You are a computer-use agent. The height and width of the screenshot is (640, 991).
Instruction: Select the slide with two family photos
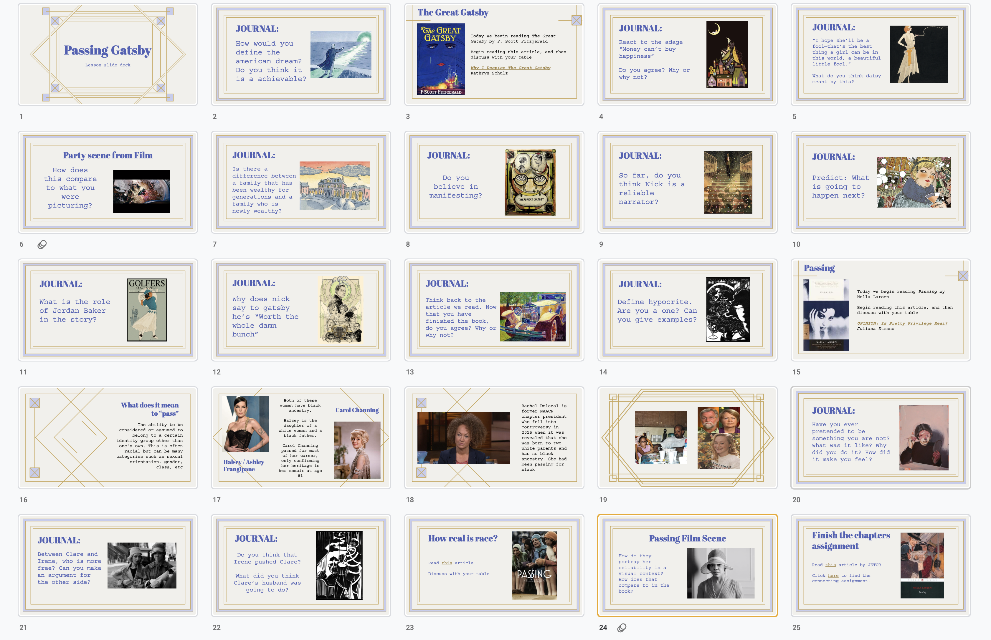[687, 438]
